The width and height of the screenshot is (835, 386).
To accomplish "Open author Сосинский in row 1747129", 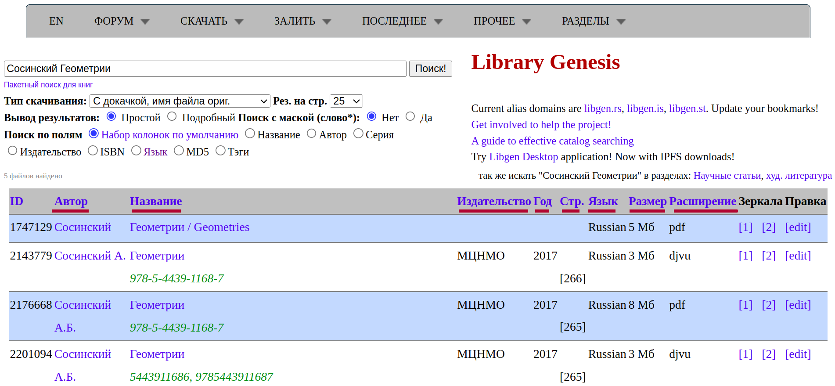I will coord(83,227).
